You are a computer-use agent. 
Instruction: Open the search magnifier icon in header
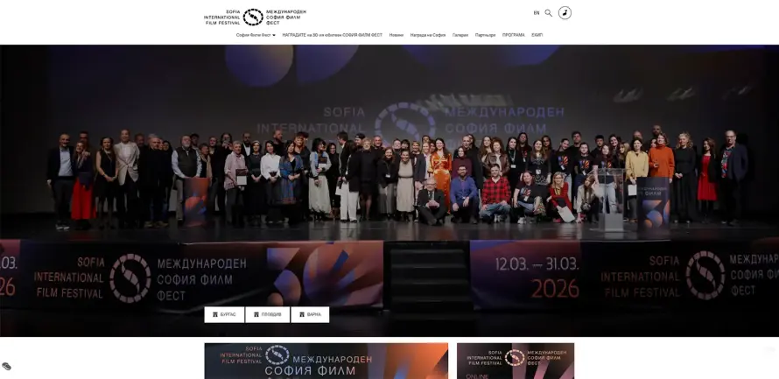549,13
